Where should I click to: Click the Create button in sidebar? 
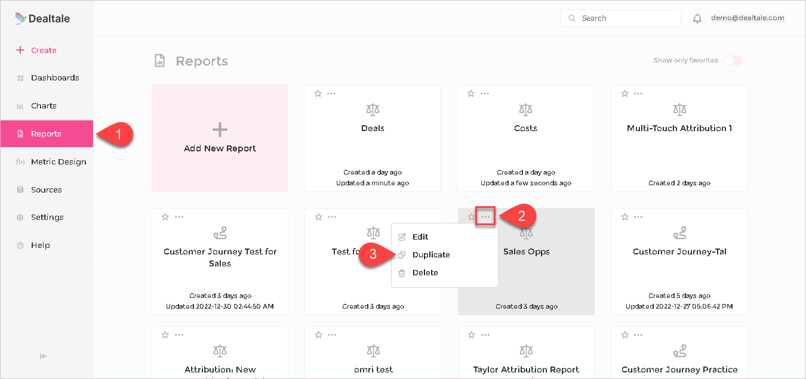point(47,50)
